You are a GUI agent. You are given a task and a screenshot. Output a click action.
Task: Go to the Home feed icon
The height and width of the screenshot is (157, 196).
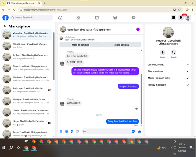pos(60,18)
